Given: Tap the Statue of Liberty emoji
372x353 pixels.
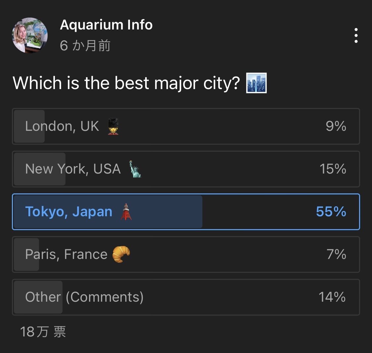Looking at the screenshot, I should (135, 169).
